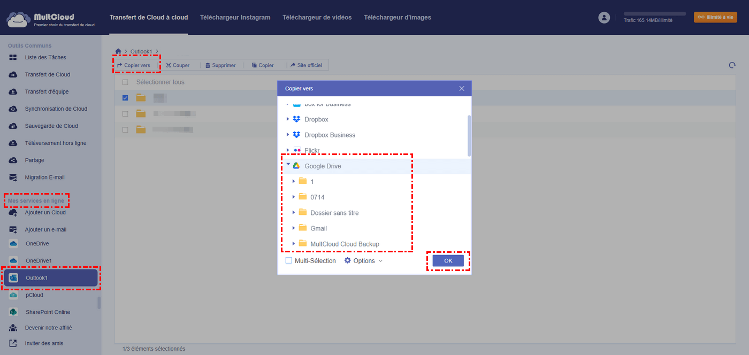Select the 0714 folder row
The image size is (749, 355).
pos(374,197)
